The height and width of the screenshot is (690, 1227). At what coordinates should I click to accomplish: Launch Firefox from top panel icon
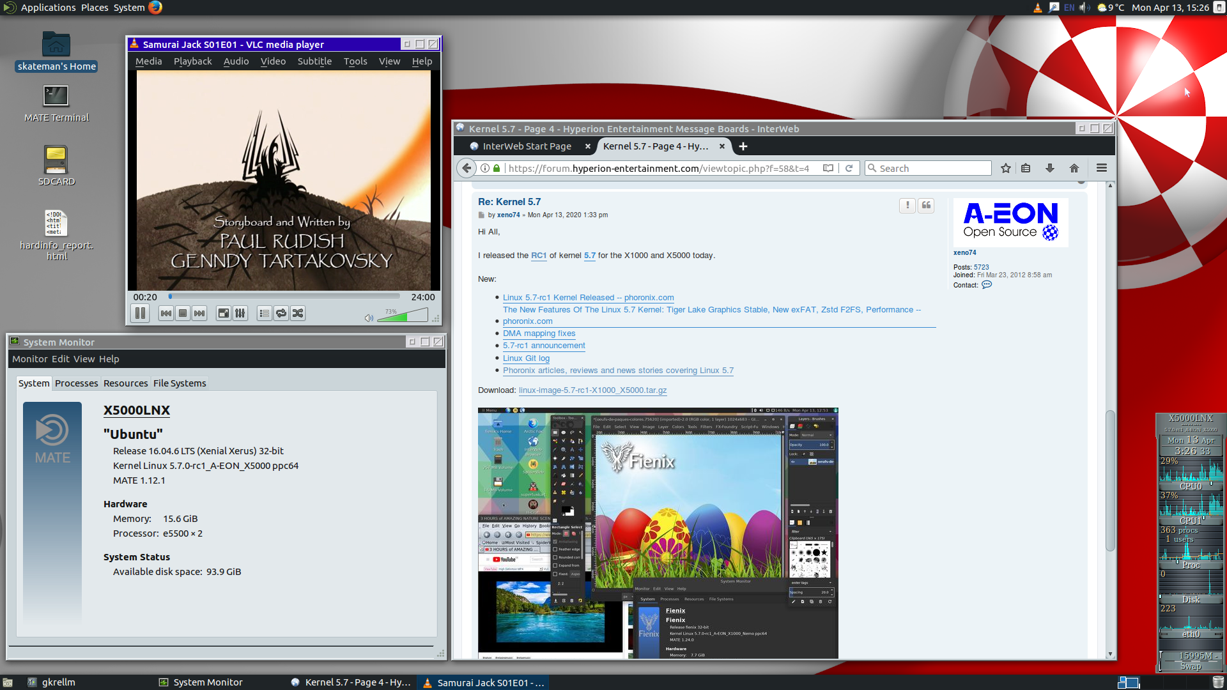(155, 8)
